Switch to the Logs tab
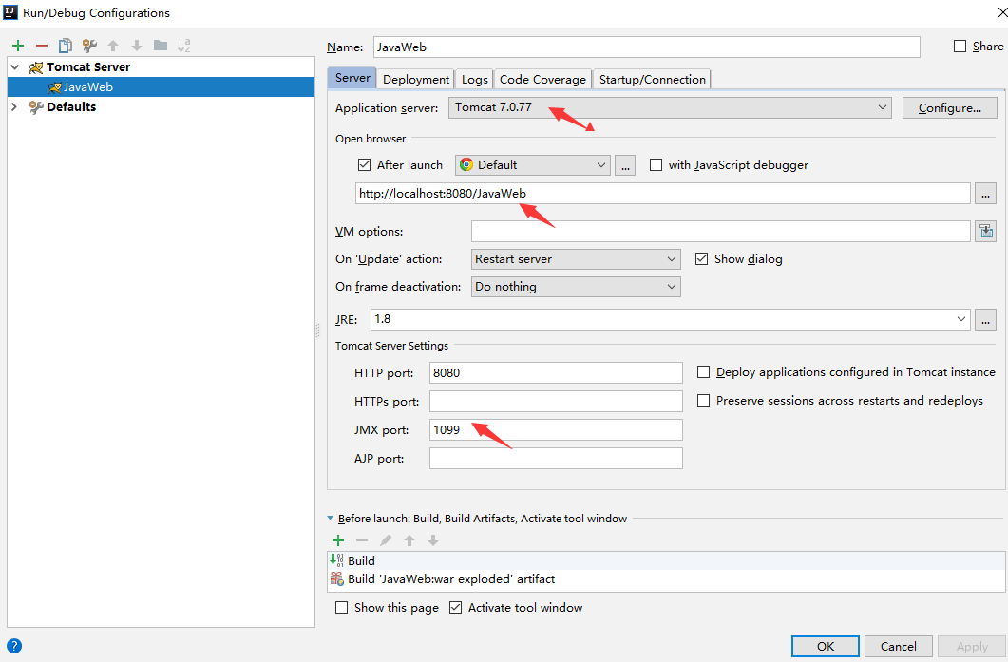1008x662 pixels. click(474, 79)
